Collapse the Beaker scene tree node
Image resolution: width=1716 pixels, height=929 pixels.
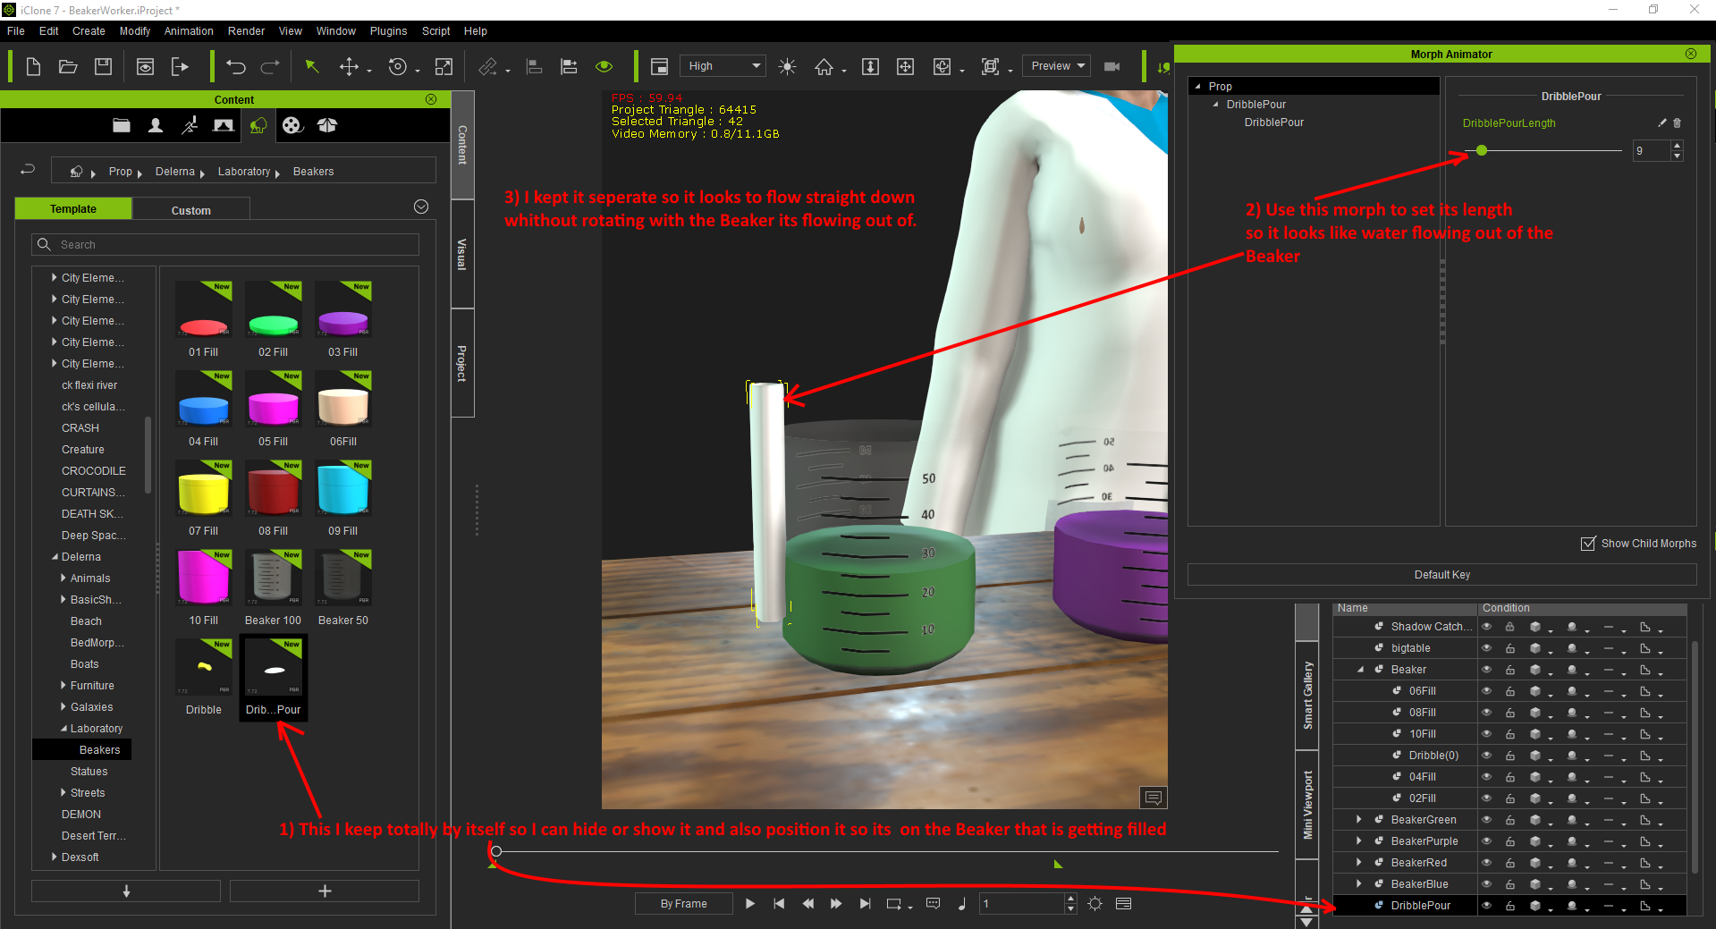[1360, 670]
